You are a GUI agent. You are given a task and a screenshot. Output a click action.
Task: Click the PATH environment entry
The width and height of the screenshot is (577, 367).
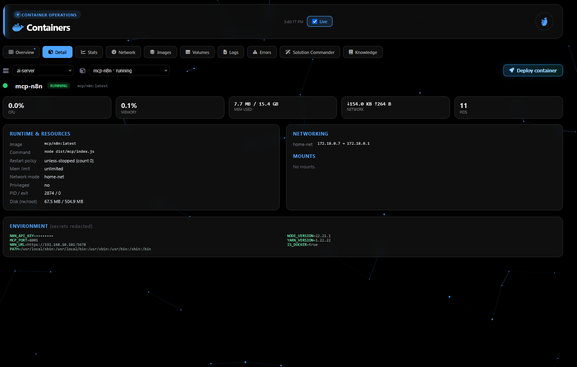(80, 249)
